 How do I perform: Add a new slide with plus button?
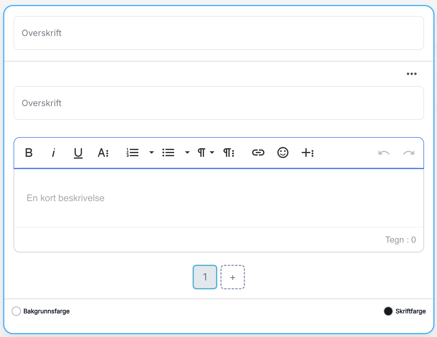[x=233, y=277]
